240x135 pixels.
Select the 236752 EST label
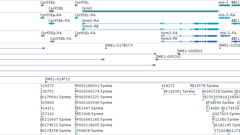[47, 91]
